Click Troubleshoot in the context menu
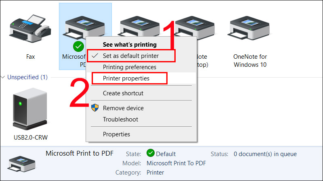Viewport: 323px width, 181px height. [x=120, y=119]
